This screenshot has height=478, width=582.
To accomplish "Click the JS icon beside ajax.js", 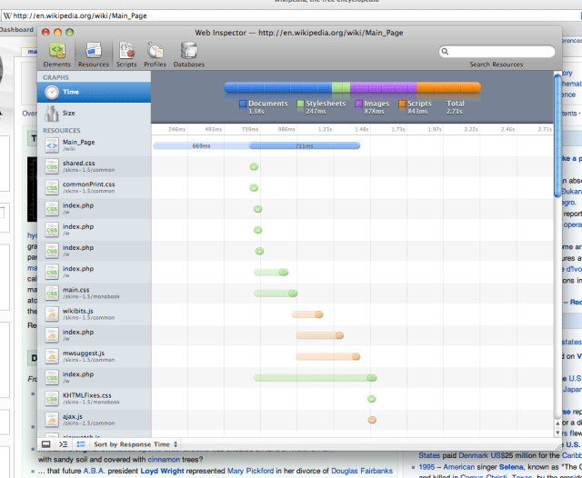I will 52,420.
